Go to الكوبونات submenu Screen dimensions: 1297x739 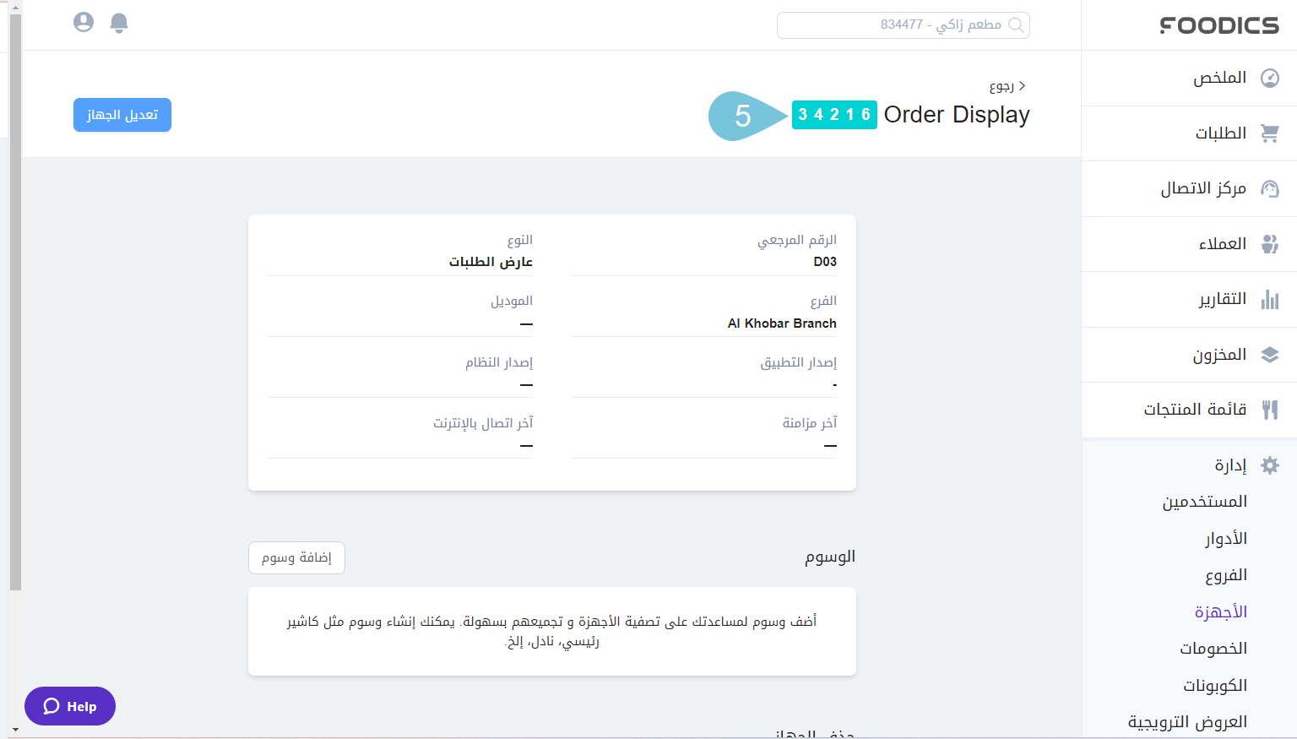1215,685
